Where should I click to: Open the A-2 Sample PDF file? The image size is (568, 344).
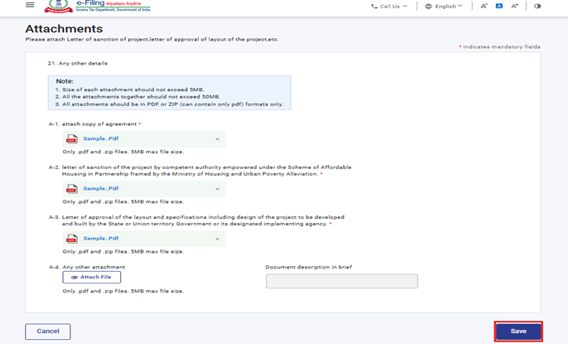point(101,189)
